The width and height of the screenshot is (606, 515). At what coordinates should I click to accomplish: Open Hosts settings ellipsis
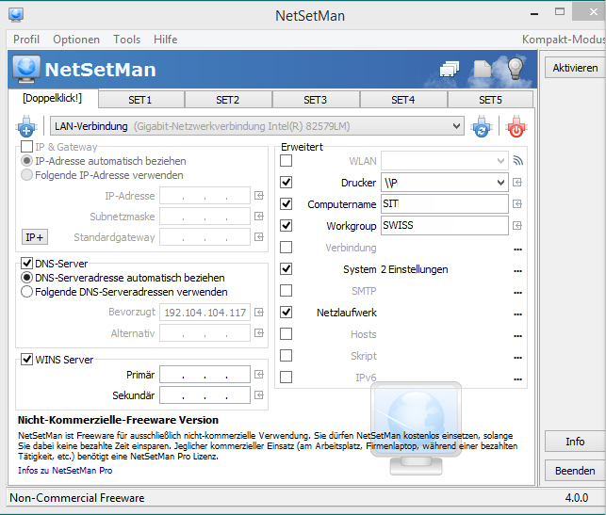518,335
